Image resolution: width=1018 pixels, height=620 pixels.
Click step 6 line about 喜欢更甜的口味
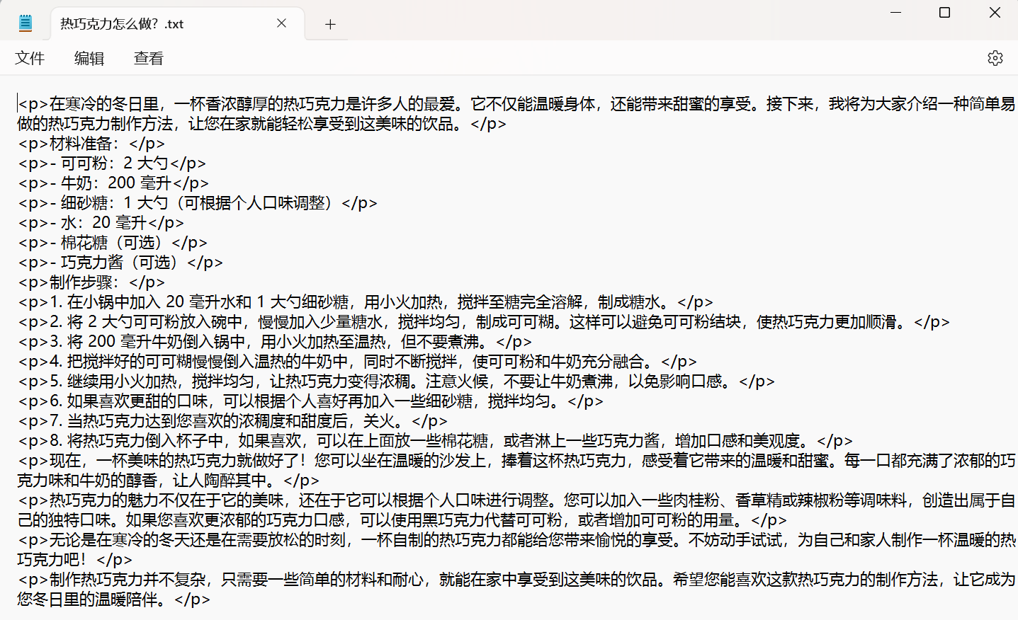coord(311,401)
